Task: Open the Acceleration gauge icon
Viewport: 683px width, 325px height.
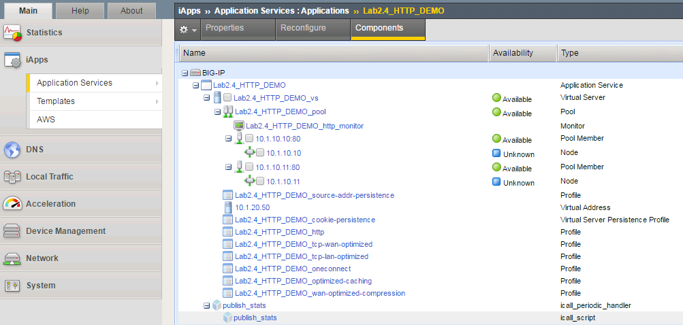Action: (x=12, y=203)
